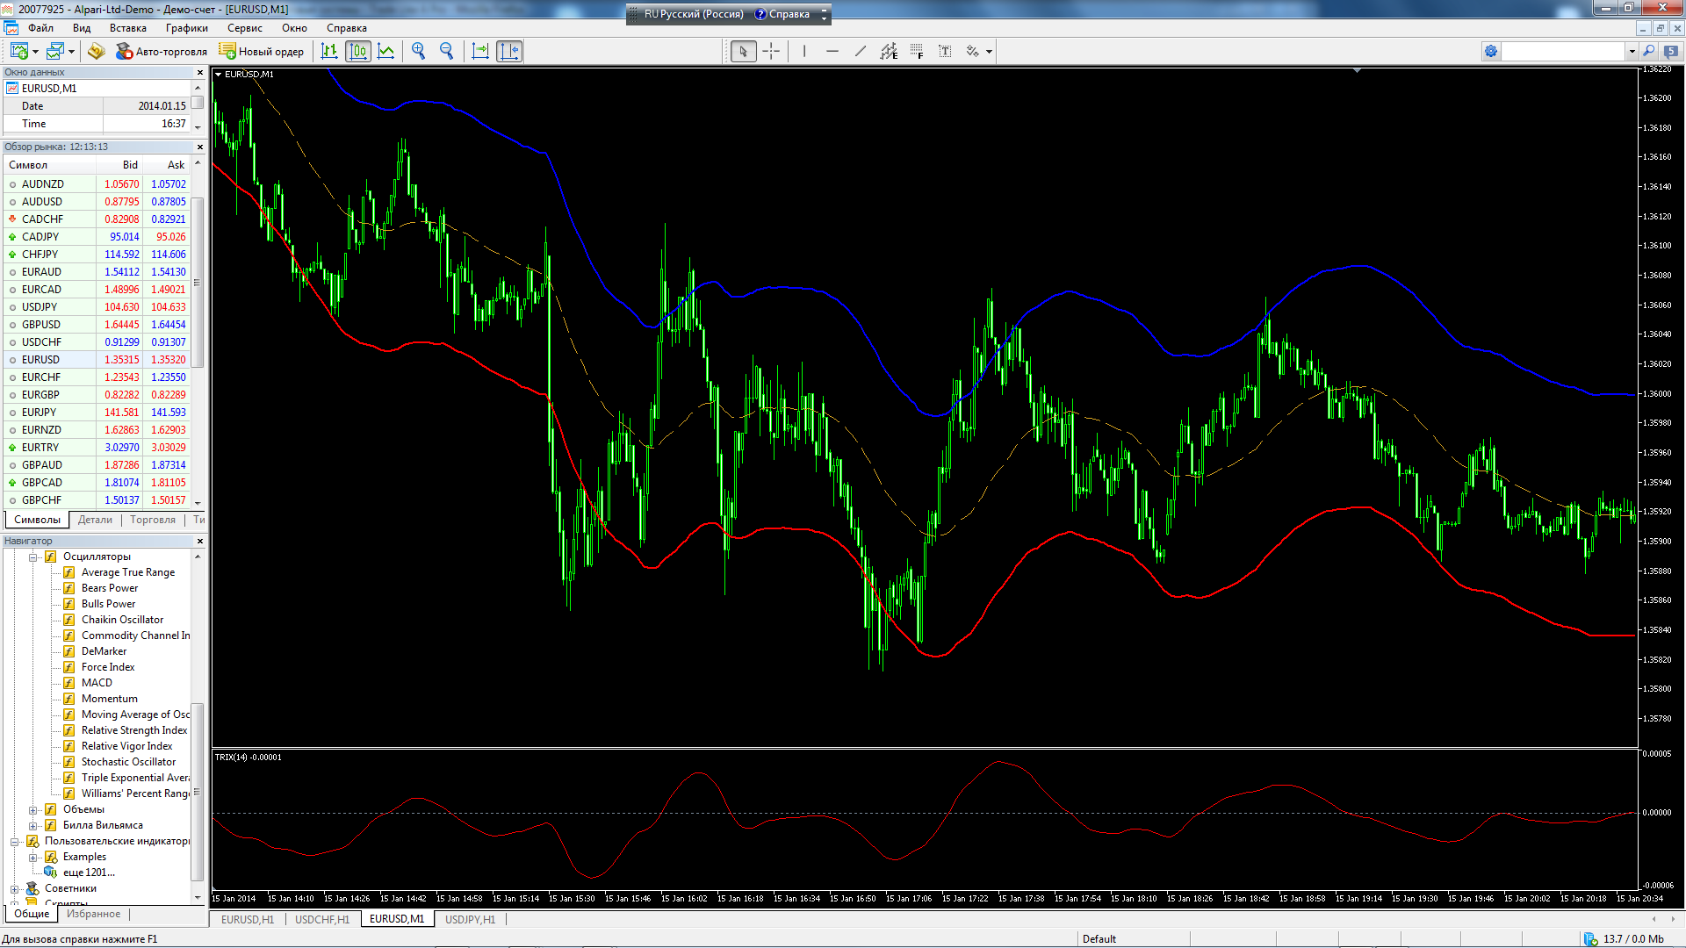Switch to the USDCHF,H1 chart tab
Screen dimensions: 1686x948
tap(322, 919)
